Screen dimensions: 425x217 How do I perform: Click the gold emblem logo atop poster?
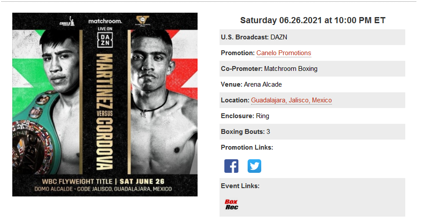coord(143,21)
